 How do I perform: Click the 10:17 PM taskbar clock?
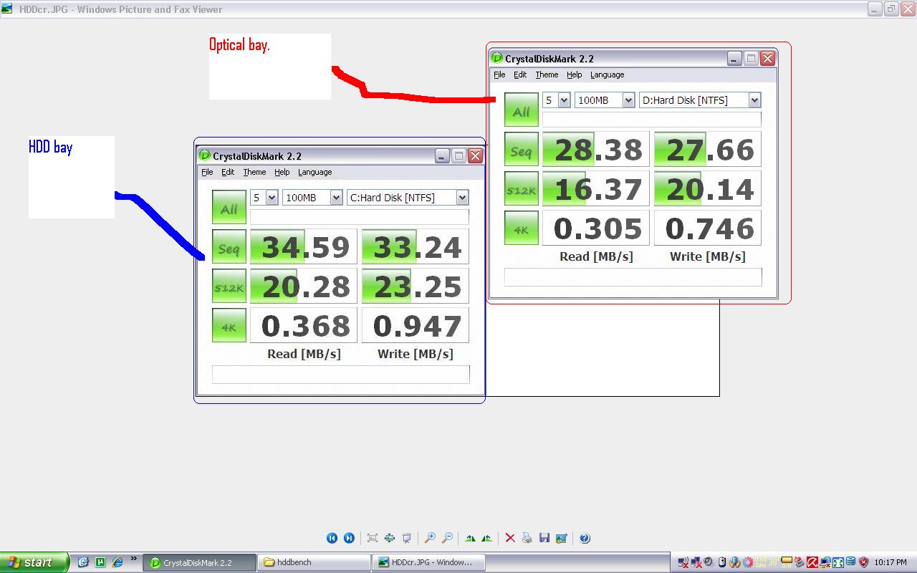[x=890, y=562]
